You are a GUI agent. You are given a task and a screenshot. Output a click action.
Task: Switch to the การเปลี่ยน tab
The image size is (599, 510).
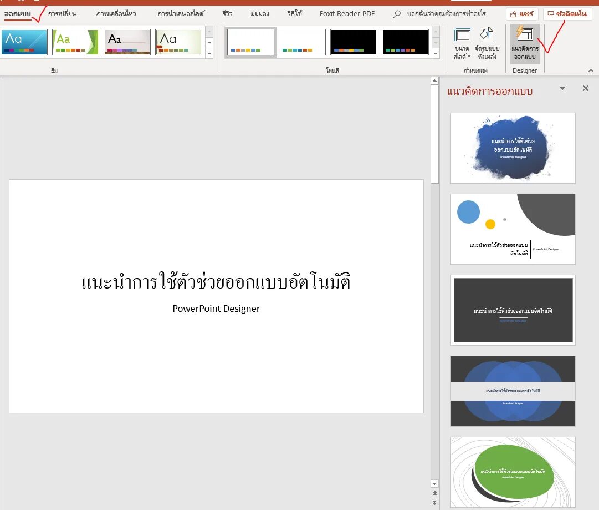(x=62, y=14)
